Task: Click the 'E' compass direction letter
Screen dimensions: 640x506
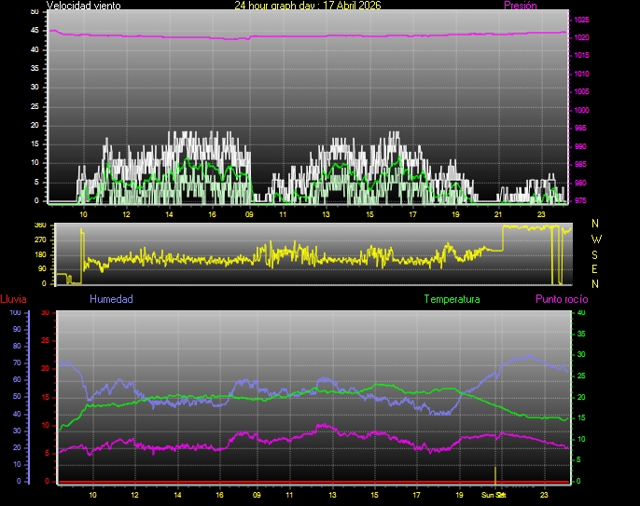Action: tap(596, 269)
